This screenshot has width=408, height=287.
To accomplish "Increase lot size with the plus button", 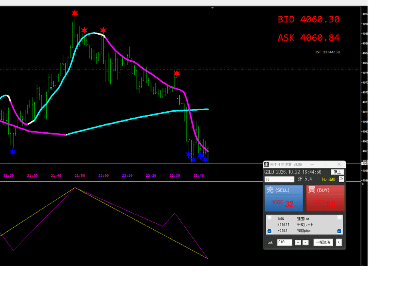I will click(298, 242).
